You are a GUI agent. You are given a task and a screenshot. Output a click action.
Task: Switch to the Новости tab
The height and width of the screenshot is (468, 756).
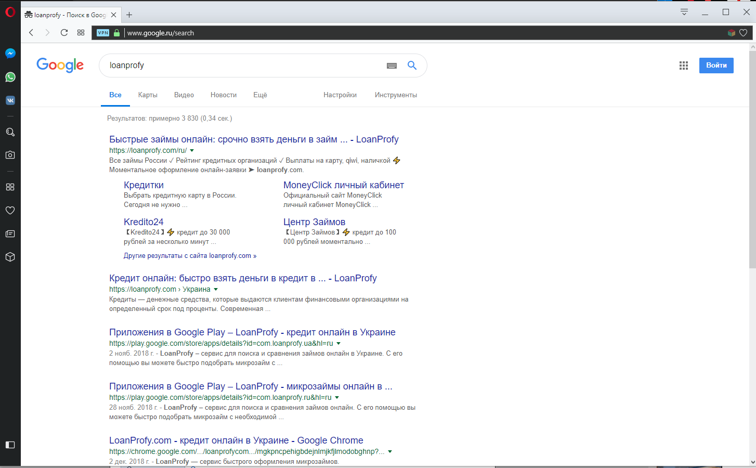point(224,95)
